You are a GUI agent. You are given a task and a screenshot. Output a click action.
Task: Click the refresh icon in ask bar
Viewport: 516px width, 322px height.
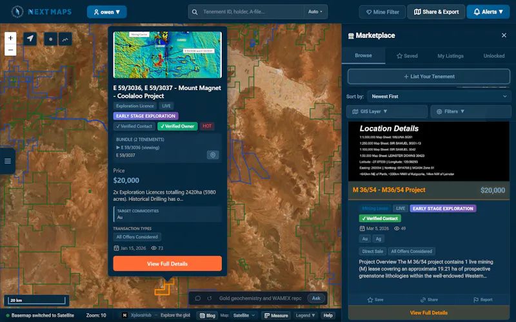pyautogui.click(x=209, y=298)
